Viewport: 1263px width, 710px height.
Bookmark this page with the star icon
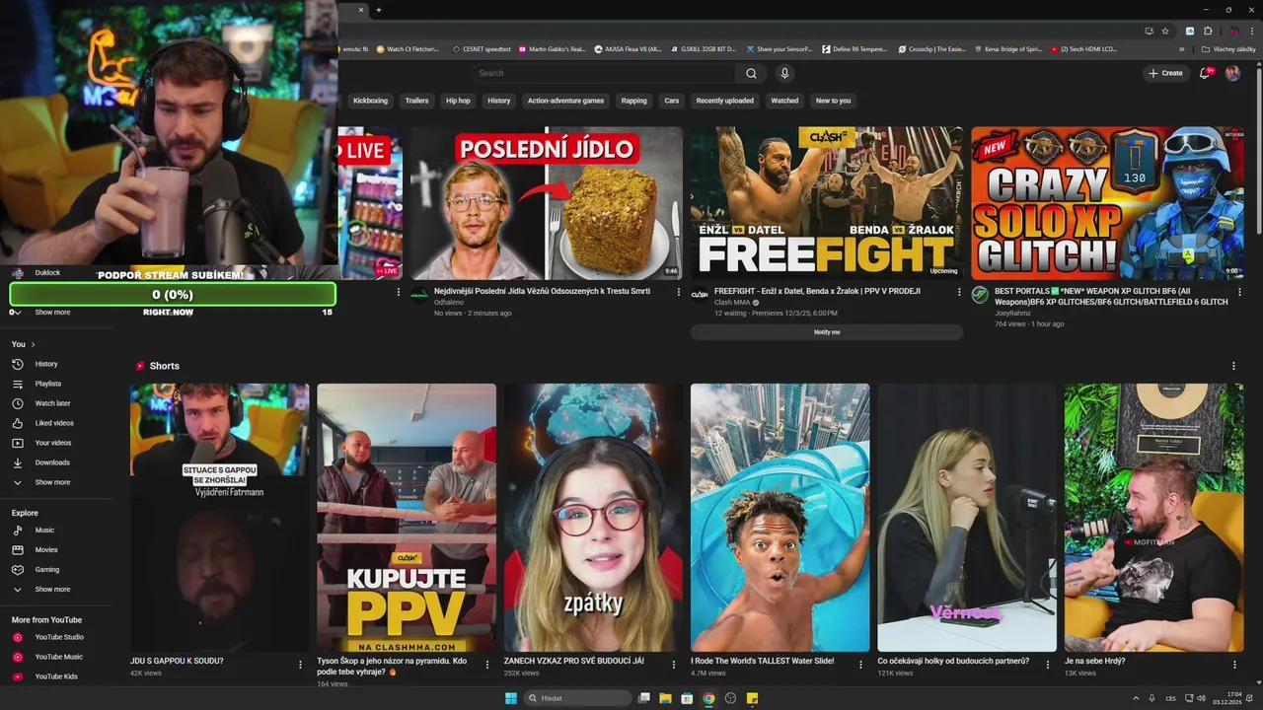pos(1165,31)
